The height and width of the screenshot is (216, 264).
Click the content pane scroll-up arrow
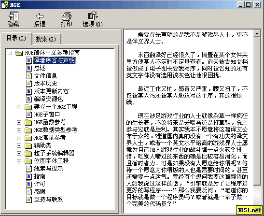pyautogui.click(x=257, y=33)
